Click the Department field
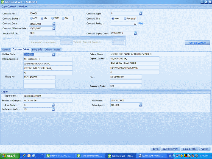 pos(39,96)
